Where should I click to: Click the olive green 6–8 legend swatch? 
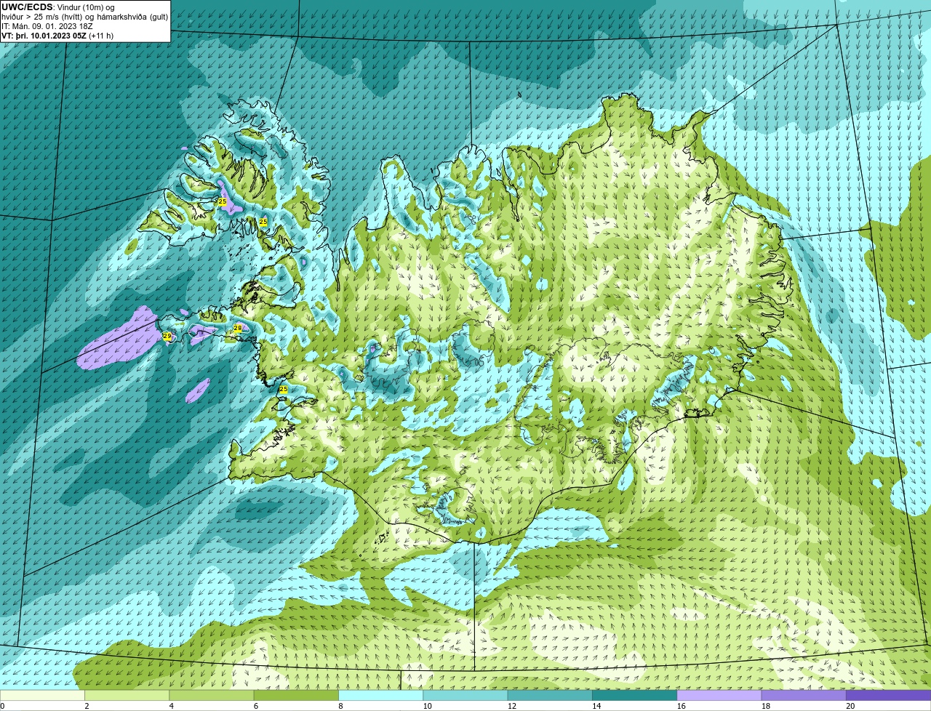297,695
